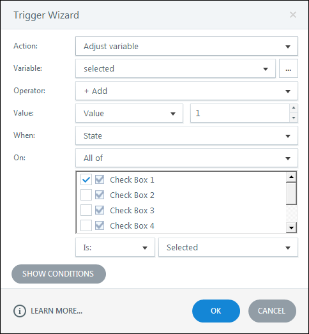Click the info icon beside Learn More
The width and height of the screenshot is (309, 334).
point(20,311)
